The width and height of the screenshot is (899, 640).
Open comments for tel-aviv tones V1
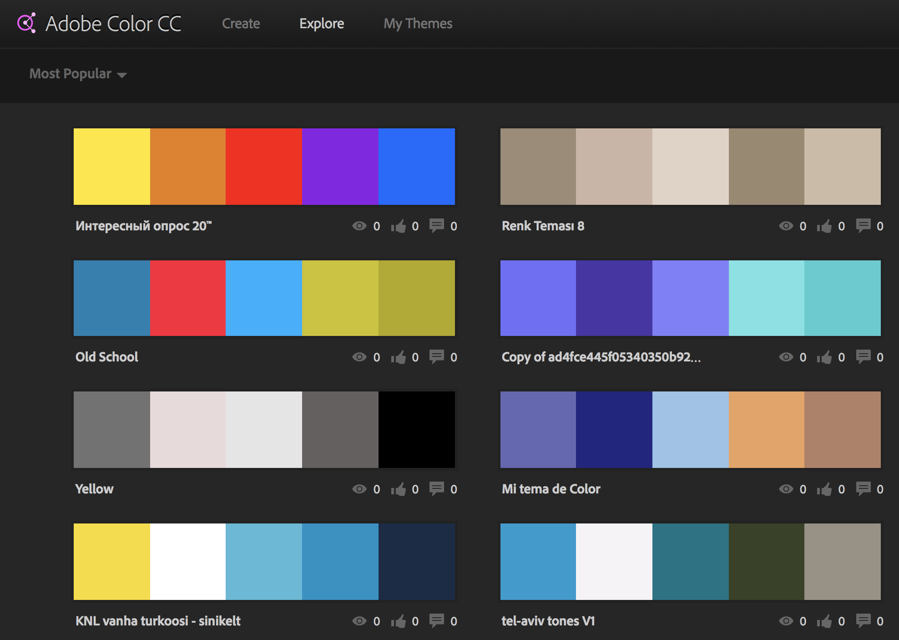pyautogui.click(x=863, y=621)
